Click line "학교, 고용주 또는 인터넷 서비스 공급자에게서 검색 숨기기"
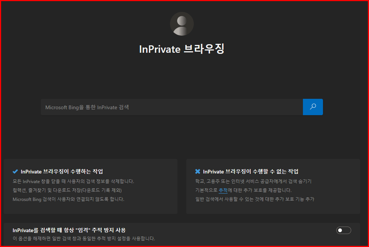This screenshot has width=369, height=247. [253, 181]
